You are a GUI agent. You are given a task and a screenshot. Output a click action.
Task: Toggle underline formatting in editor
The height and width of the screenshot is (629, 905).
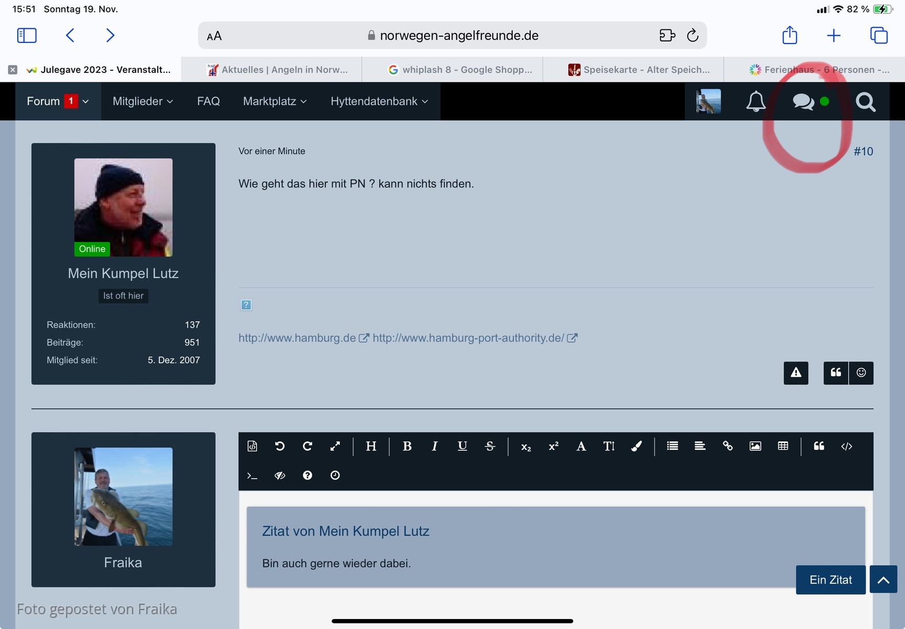(x=462, y=446)
